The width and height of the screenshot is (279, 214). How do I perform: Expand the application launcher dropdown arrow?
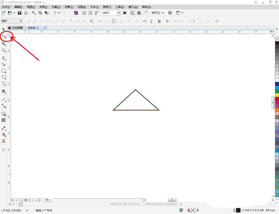click(x=182, y=13)
